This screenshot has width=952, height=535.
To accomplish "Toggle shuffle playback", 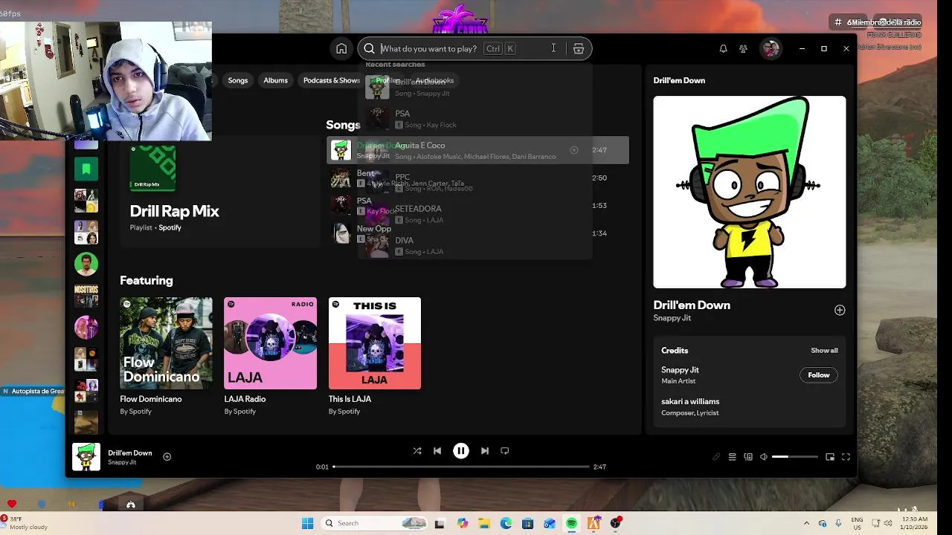I will coord(417,450).
